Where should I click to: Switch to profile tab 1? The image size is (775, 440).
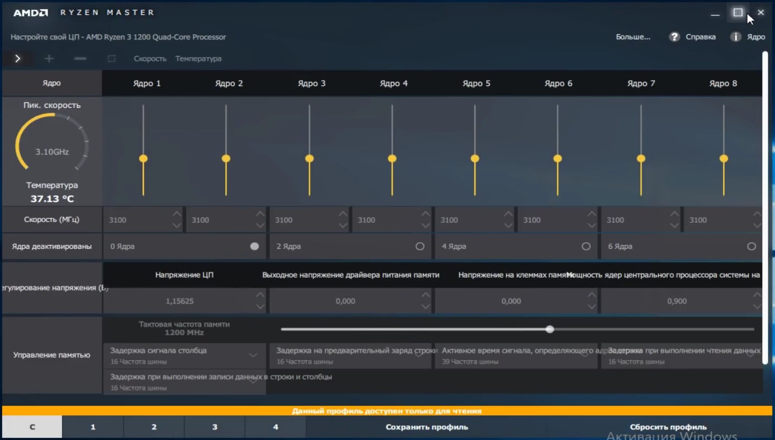tap(93, 427)
